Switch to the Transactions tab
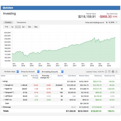The image size is (121, 121). point(21,22)
